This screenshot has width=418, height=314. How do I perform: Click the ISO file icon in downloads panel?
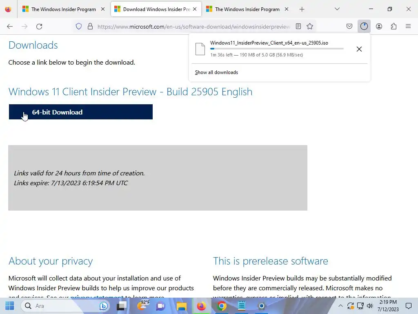[x=200, y=49]
